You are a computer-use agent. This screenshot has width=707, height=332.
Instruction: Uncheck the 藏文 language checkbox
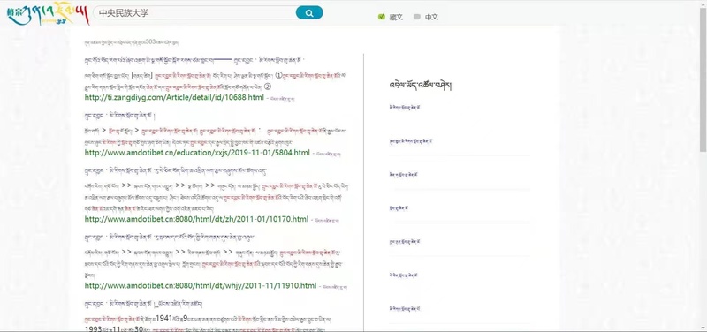tap(382, 17)
